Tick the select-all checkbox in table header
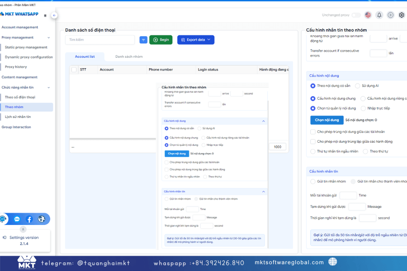407x271 pixels. point(74,70)
